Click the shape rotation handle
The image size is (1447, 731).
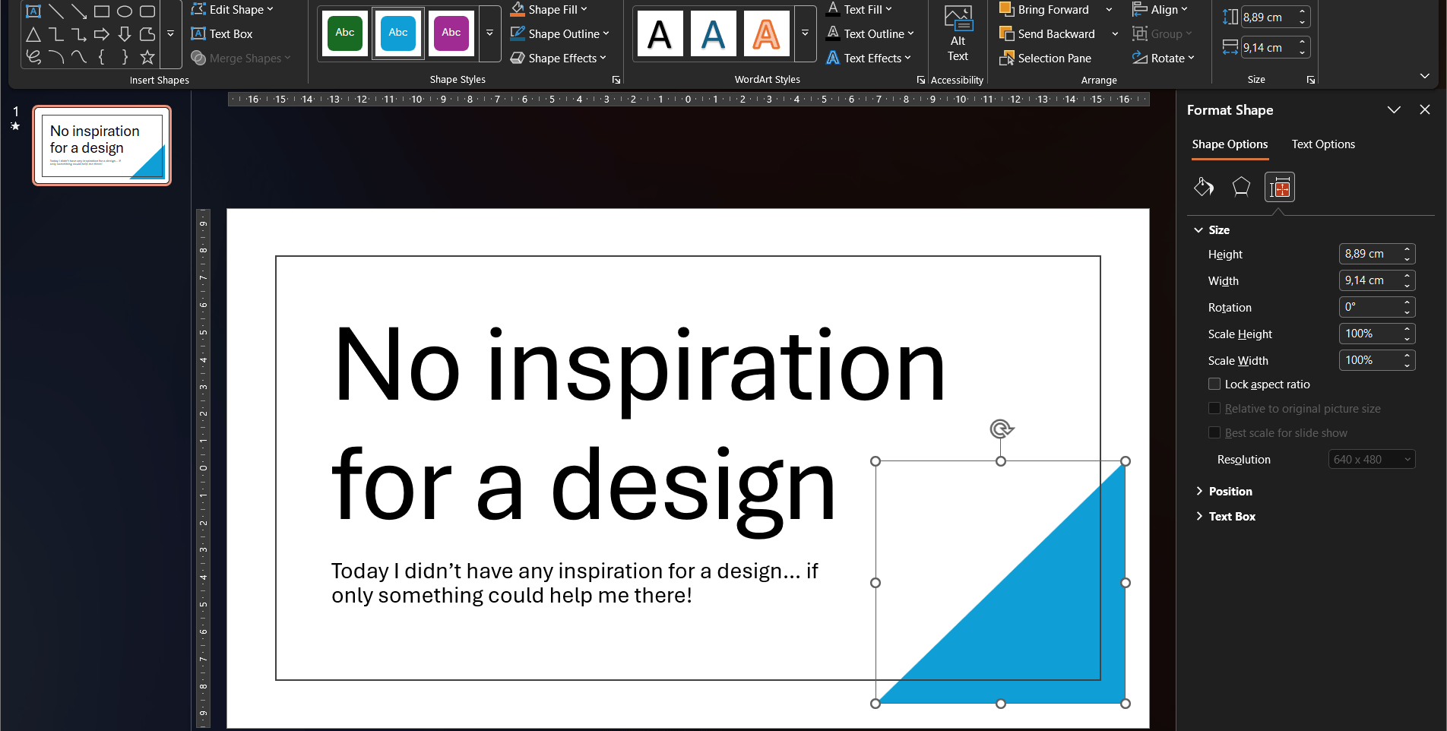coord(1001,429)
